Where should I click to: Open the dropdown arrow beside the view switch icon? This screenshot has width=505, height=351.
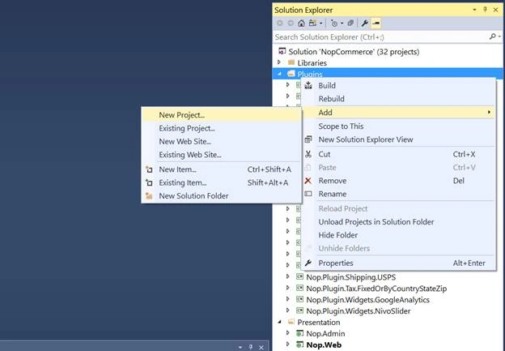(320, 24)
